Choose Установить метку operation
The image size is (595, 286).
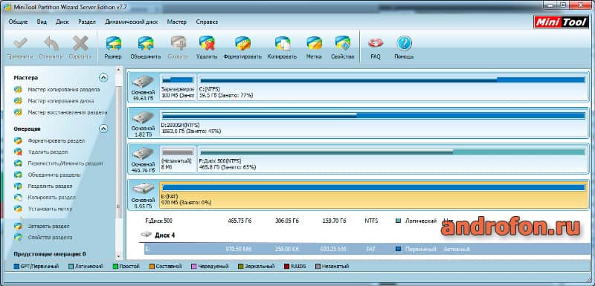pyautogui.click(x=50, y=209)
